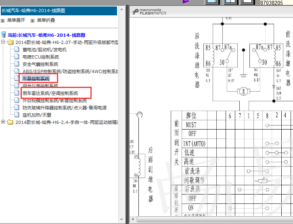Open 外后视镜控制系统/影音控制系统 diagram

(55, 100)
